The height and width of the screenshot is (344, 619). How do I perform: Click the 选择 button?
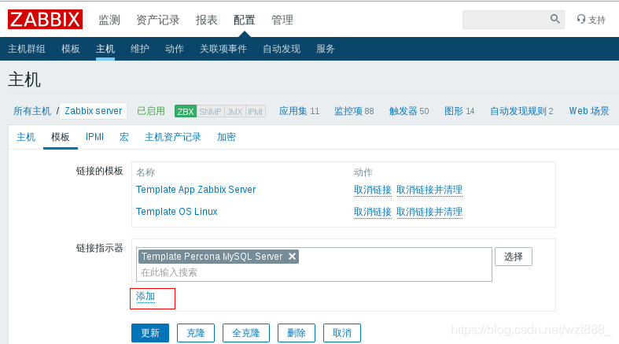tap(513, 257)
